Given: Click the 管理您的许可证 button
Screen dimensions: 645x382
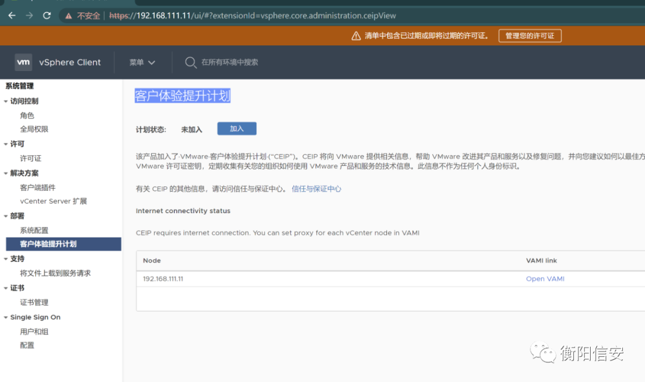Looking at the screenshot, I should 530,36.
